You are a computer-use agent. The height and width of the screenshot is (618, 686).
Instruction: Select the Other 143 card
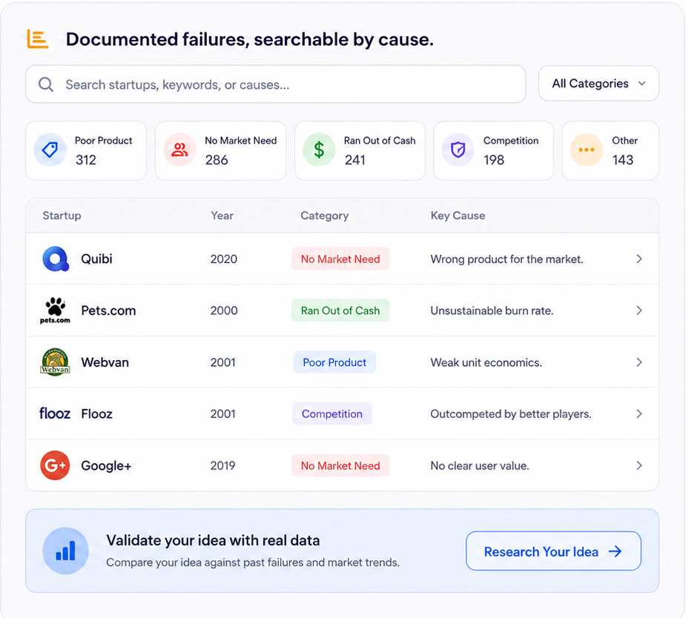(610, 150)
